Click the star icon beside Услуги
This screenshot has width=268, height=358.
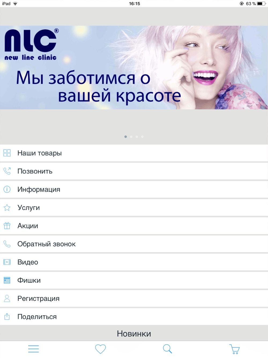(7, 208)
